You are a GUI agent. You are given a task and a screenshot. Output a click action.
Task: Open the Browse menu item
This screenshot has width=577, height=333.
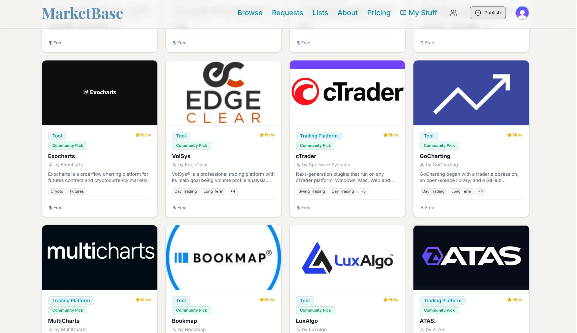[x=250, y=13]
